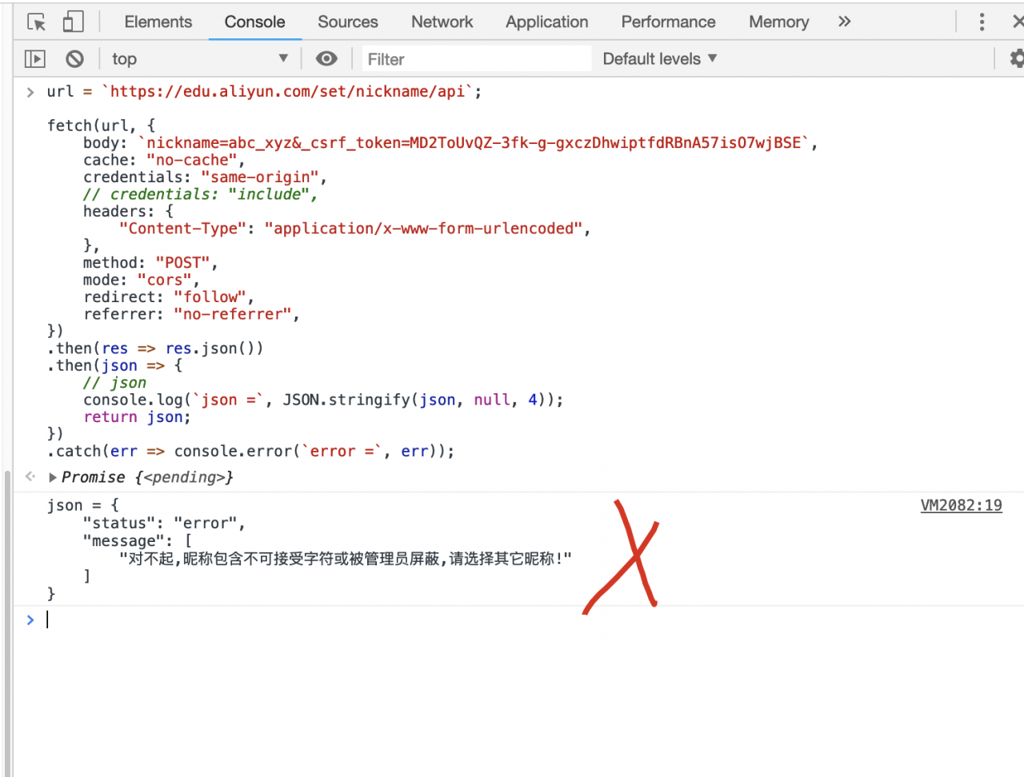
Task: Open the Default levels dropdown
Action: point(660,58)
